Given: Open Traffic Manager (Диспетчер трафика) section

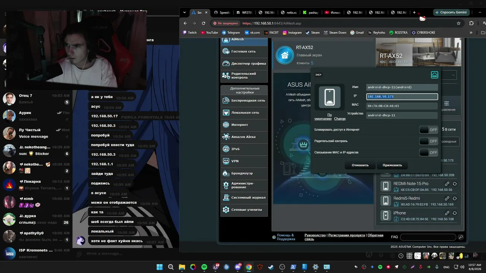Looking at the screenshot, I should point(244,63).
